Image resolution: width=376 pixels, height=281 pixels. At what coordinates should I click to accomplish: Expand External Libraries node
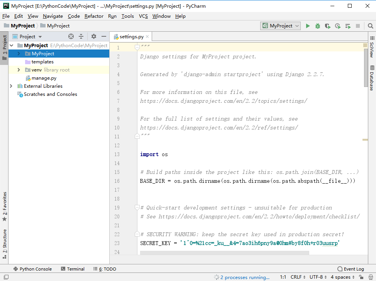tap(11, 86)
